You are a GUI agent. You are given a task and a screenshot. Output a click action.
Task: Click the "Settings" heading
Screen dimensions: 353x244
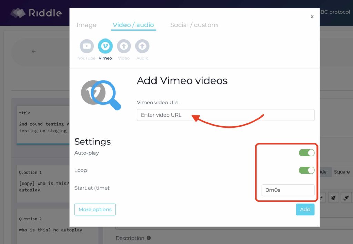tap(92, 141)
